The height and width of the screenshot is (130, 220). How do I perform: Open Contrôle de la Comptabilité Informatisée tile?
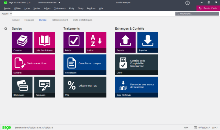tap(136, 65)
